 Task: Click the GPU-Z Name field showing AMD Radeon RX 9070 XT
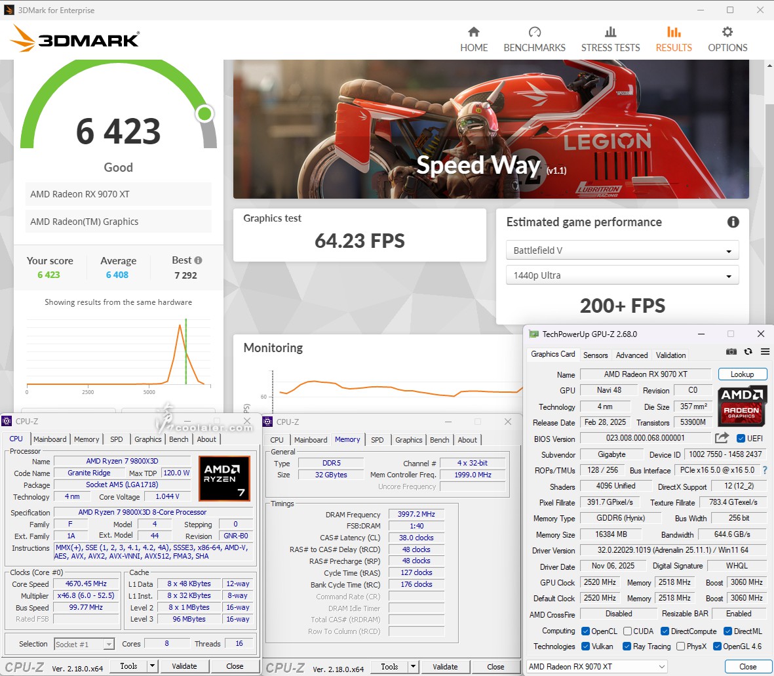(x=645, y=374)
